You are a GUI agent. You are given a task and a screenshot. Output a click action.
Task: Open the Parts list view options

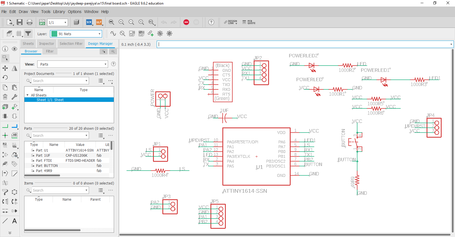pos(101,136)
